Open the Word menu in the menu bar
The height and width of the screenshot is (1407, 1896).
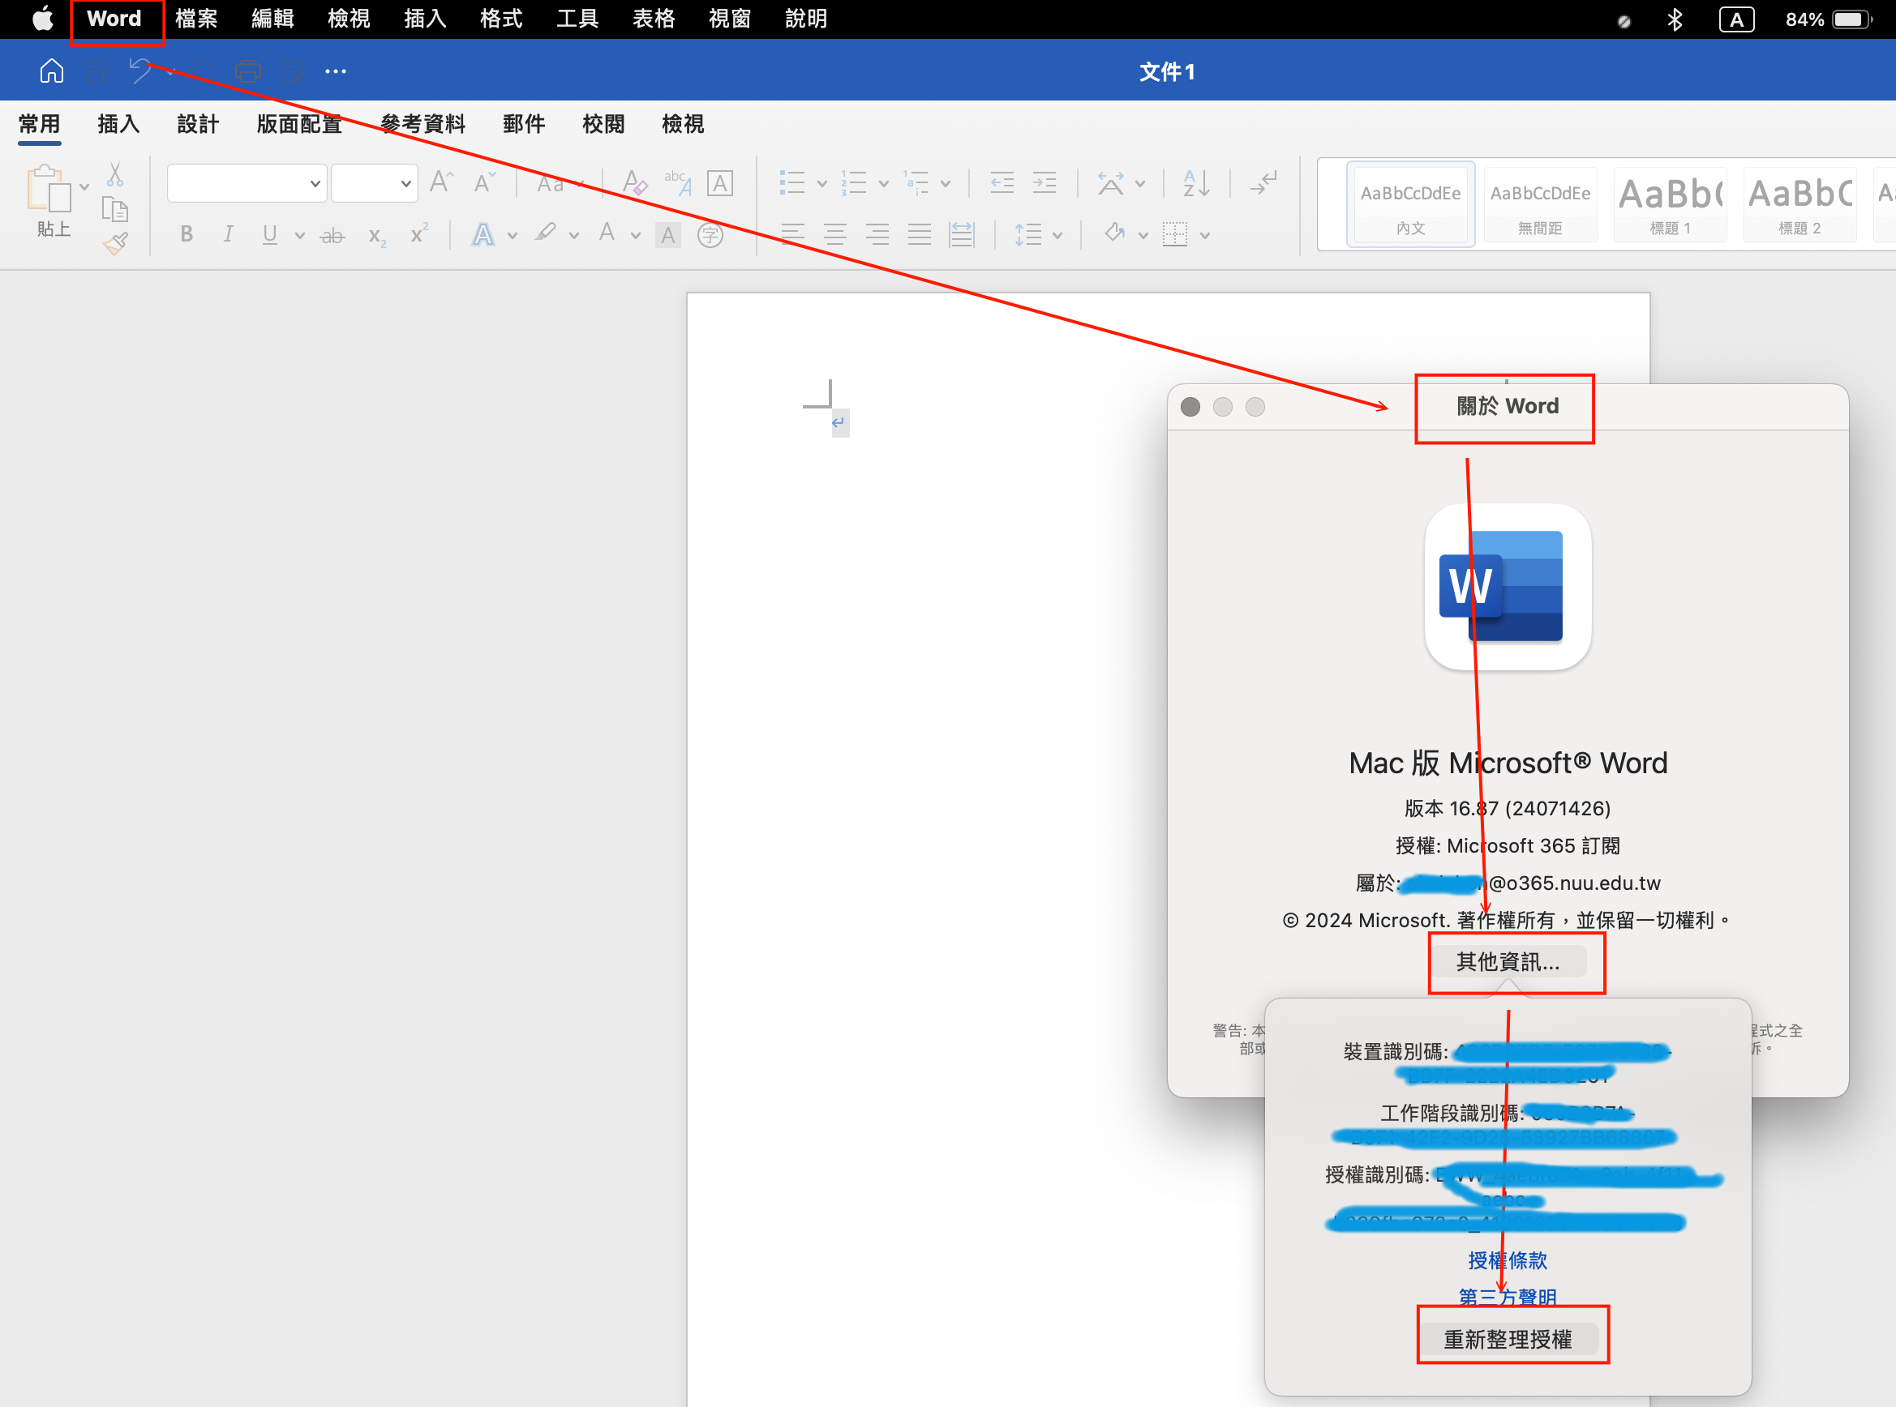[x=114, y=19]
